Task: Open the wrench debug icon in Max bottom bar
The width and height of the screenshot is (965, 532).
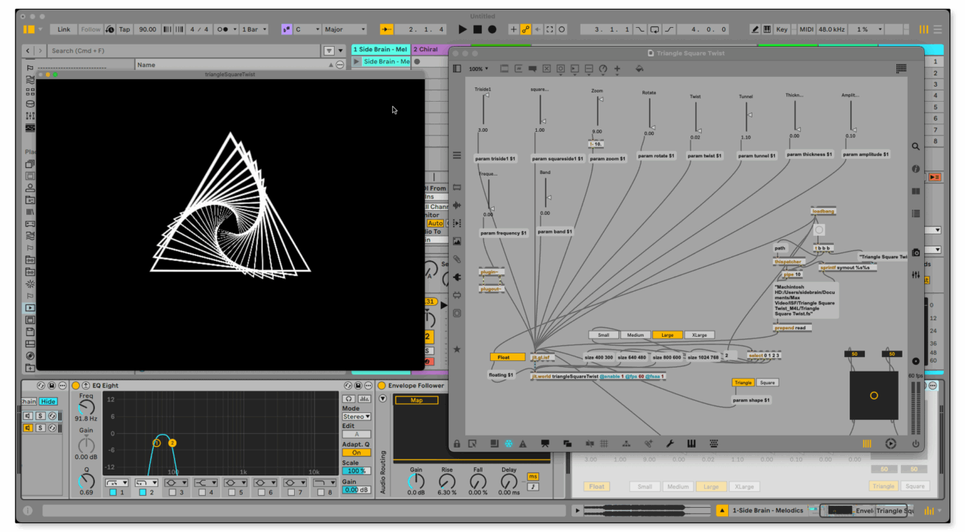Action: [670, 444]
